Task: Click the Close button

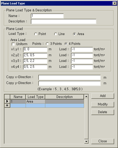Action: 103,141
